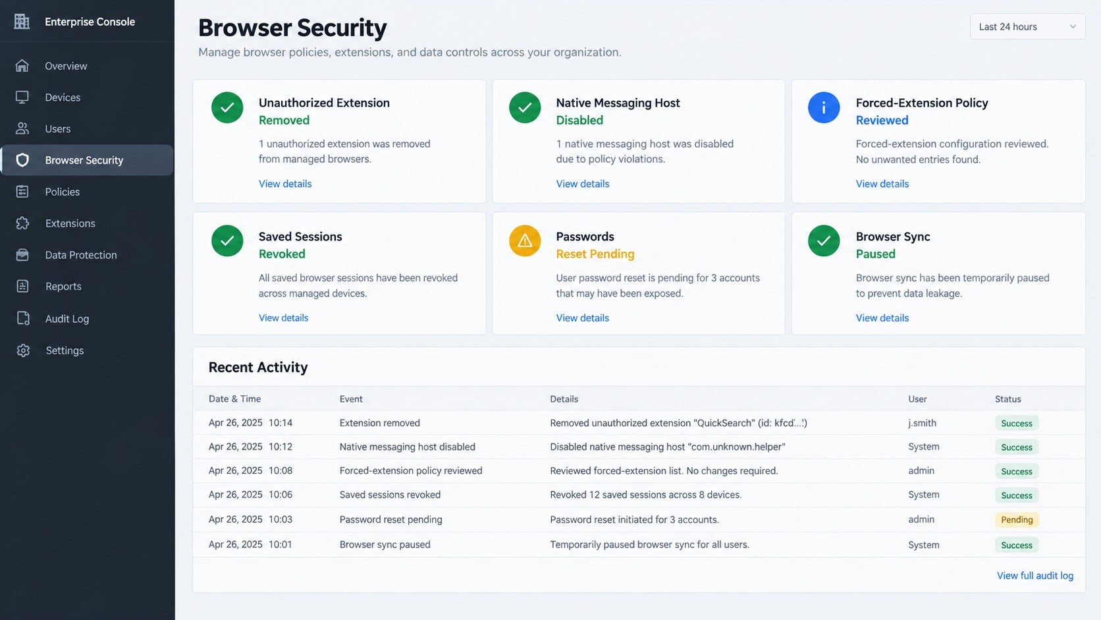Click the Date & Time column header
The width and height of the screenshot is (1101, 620).
[235, 399]
